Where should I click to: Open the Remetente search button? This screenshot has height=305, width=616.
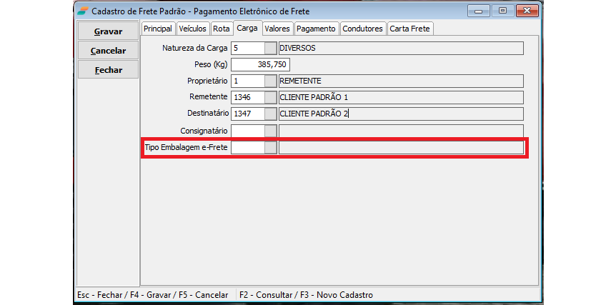tap(270, 97)
